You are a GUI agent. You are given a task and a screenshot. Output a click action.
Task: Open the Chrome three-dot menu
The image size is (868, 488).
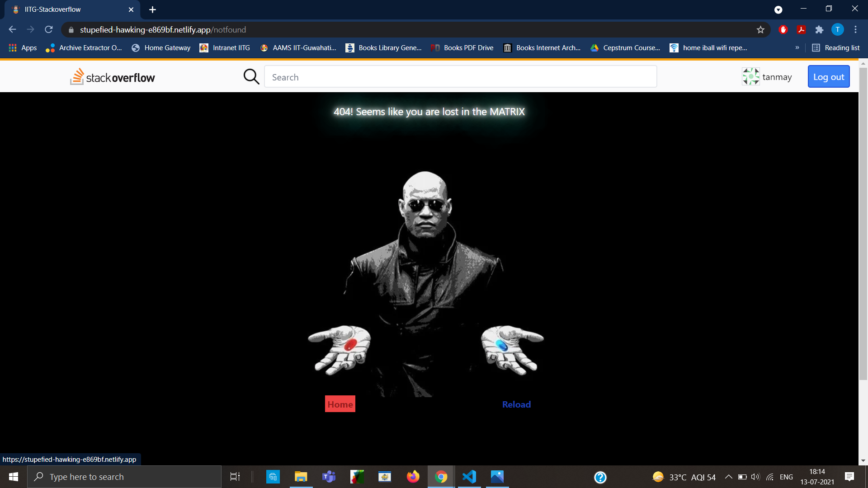point(855,30)
